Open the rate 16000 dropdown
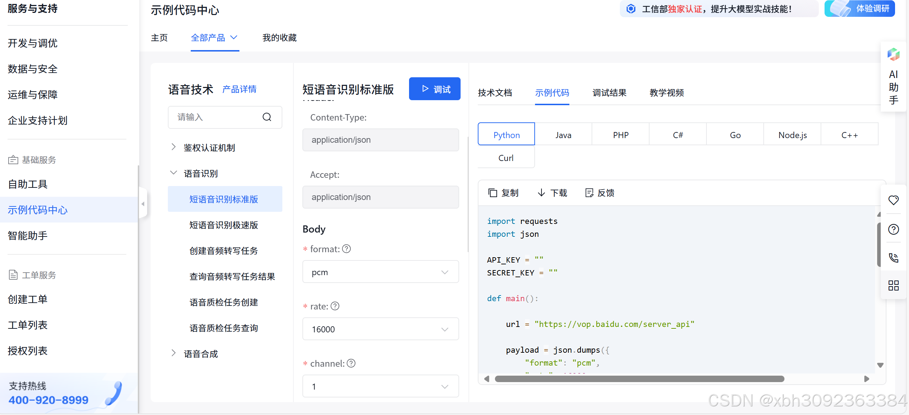Screen dimensions: 909x415 point(380,329)
